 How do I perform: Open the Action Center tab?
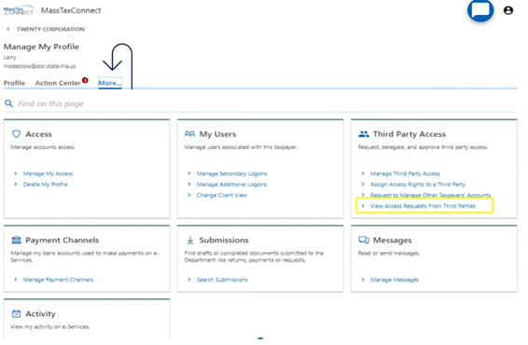point(58,83)
